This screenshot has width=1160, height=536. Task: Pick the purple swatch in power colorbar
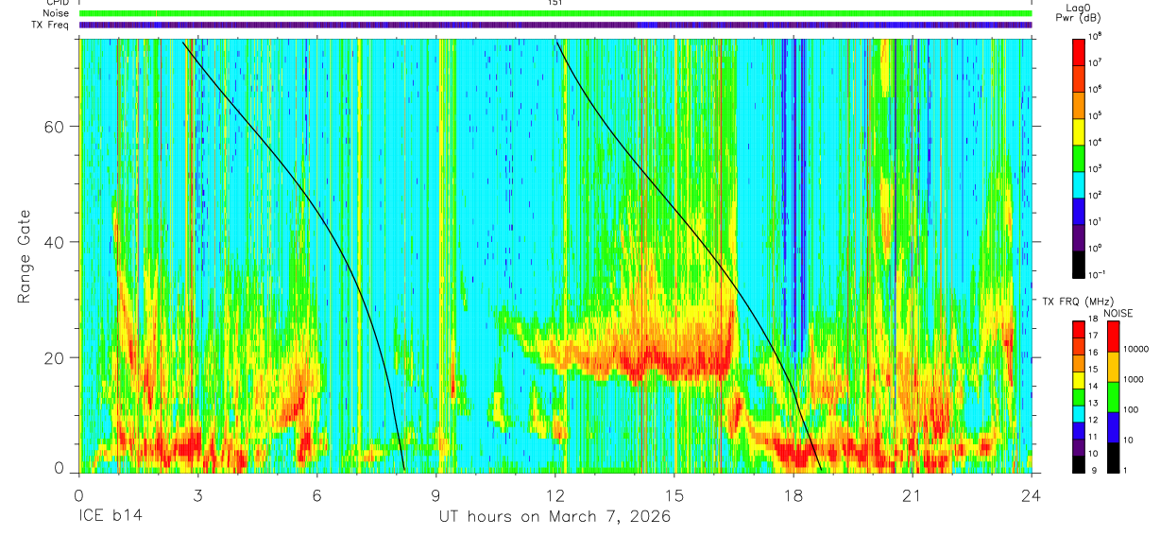1079,238
